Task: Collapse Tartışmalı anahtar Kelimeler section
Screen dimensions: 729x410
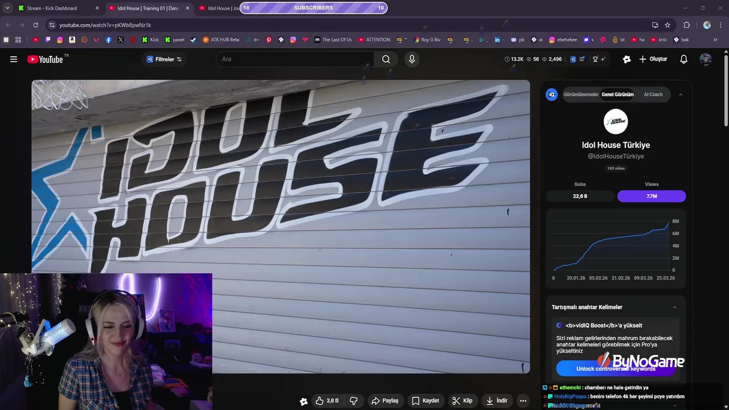Action: pyautogui.click(x=675, y=307)
